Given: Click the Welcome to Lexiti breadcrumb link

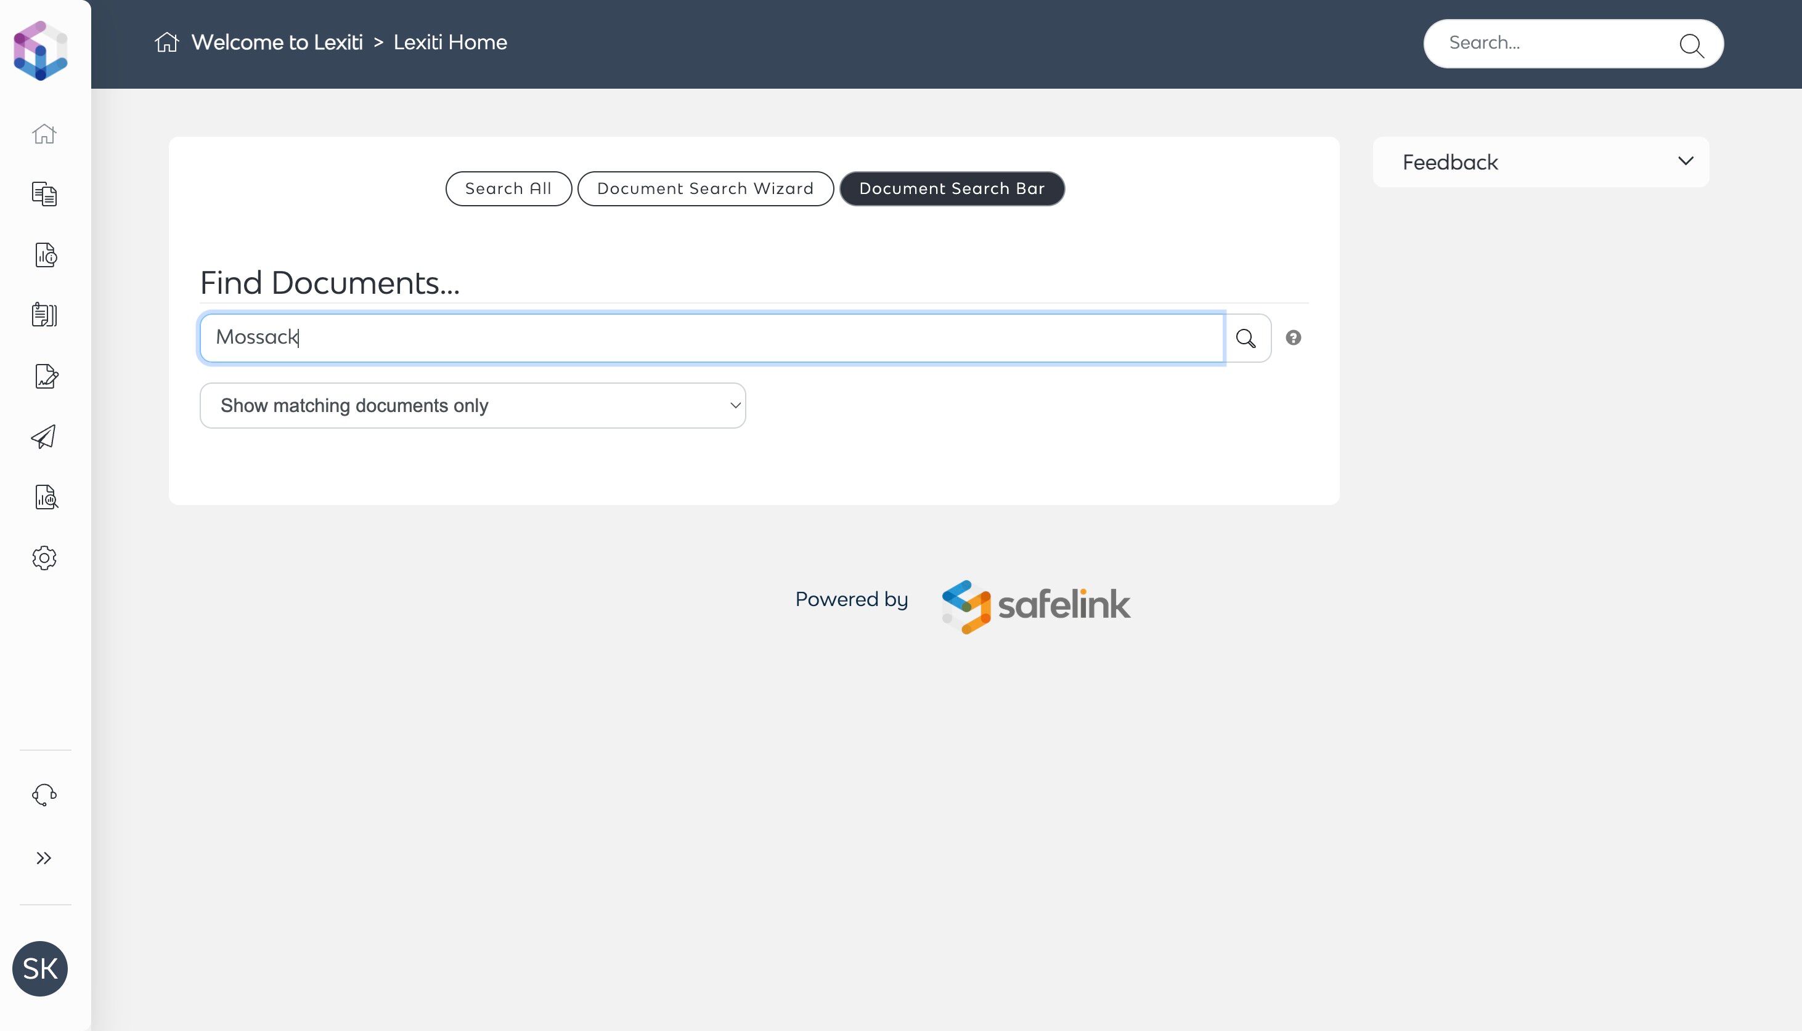Looking at the screenshot, I should pos(276,42).
